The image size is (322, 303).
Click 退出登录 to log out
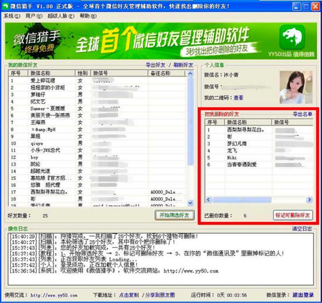(x=303, y=295)
